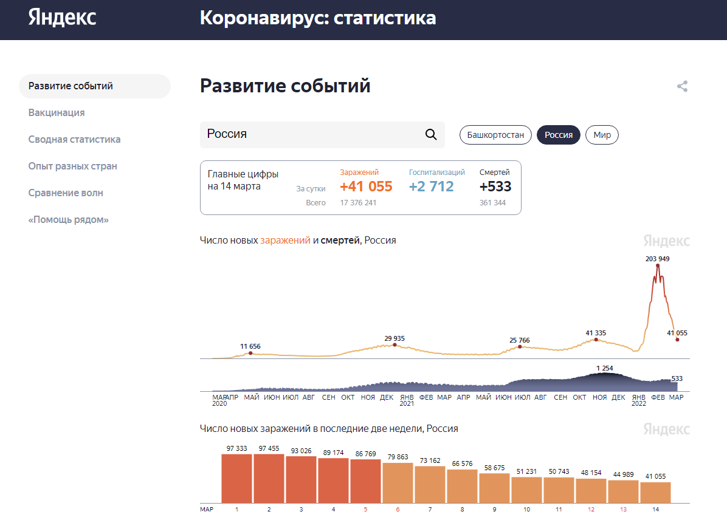The height and width of the screenshot is (520, 727).
Task: Click the Госпитализаций column header
Action: 437,173
